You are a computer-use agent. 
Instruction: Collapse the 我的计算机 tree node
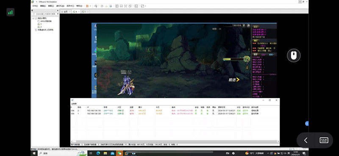click(33, 18)
